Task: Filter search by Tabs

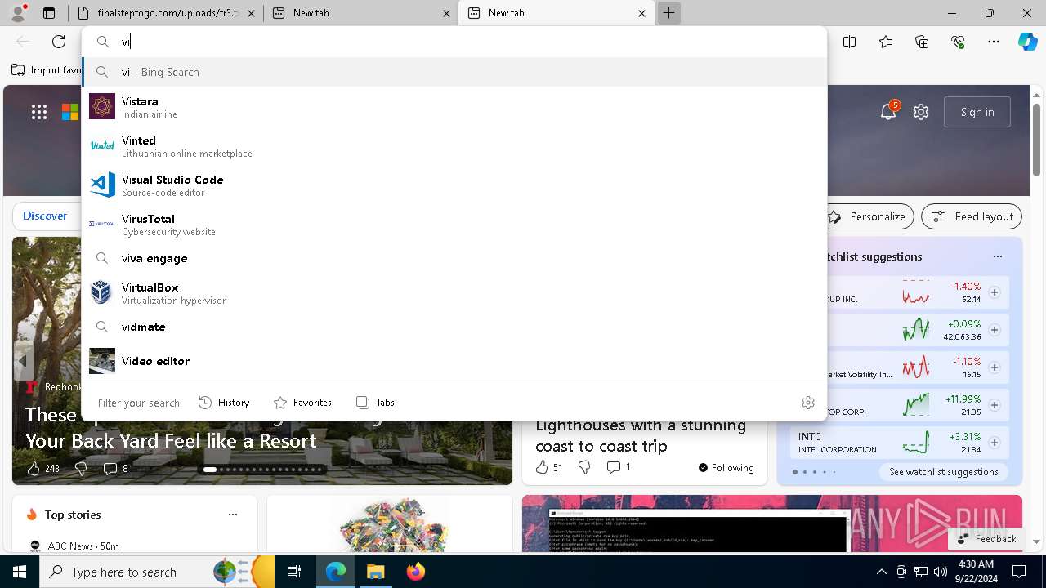Action: [x=375, y=403]
